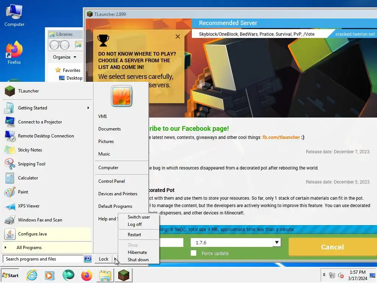Open Computer desktop icon
The height and width of the screenshot is (283, 377).
[x=14, y=15]
